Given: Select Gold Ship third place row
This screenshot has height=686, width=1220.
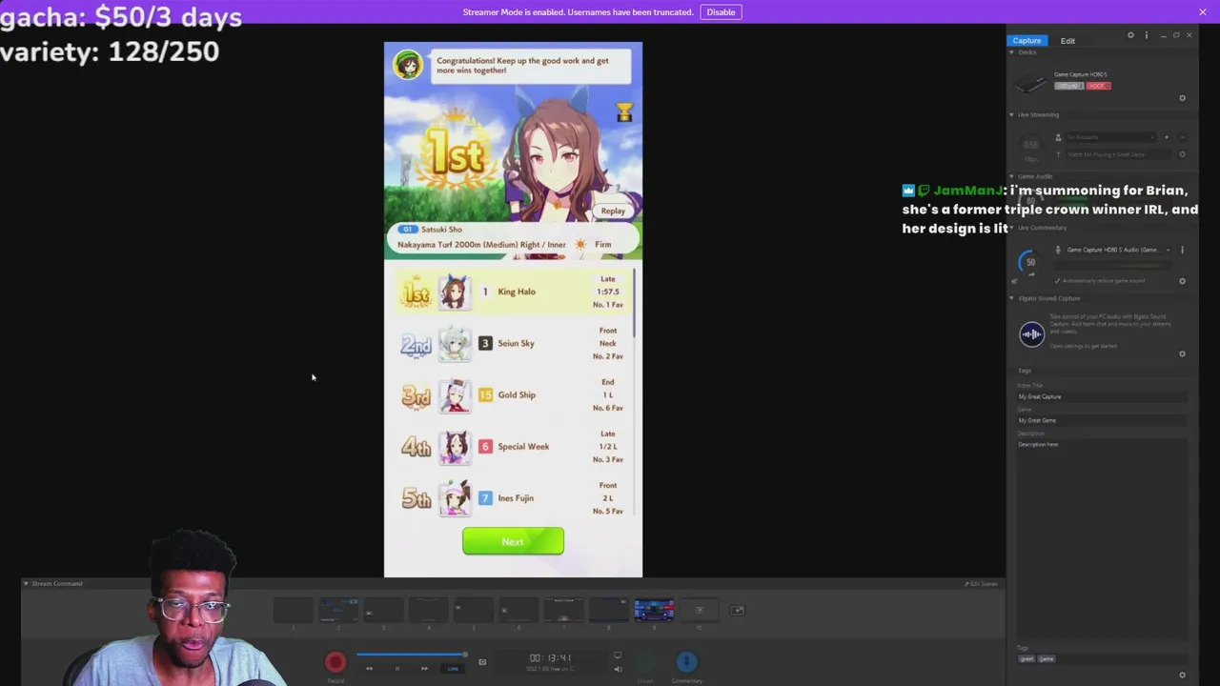Looking at the screenshot, I should [x=513, y=395].
